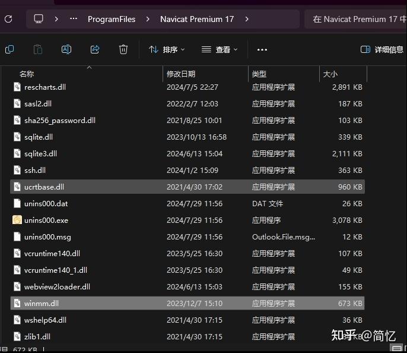Screen dimensions: 407x353
Task: Select file name ssh.dll
Action: (x=35, y=171)
